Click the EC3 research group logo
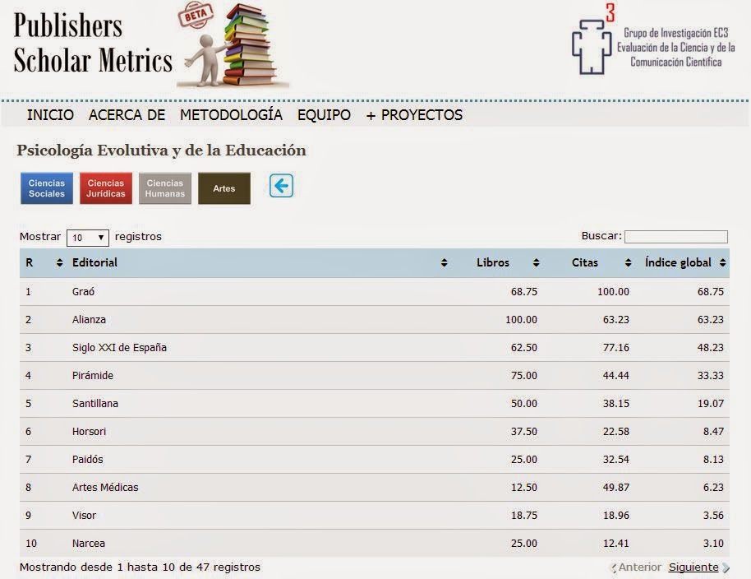Screen dimensions: 751x579 coord(593,40)
